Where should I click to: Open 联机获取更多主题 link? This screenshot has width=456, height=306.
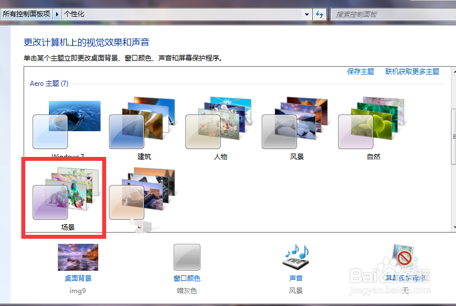[412, 71]
